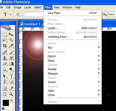Click the foreground color swatch

(6, 103)
